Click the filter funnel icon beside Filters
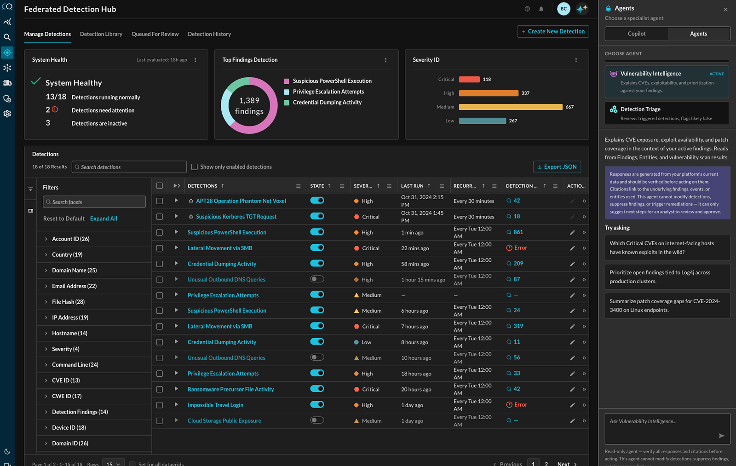This screenshot has width=736, height=466. (x=31, y=189)
